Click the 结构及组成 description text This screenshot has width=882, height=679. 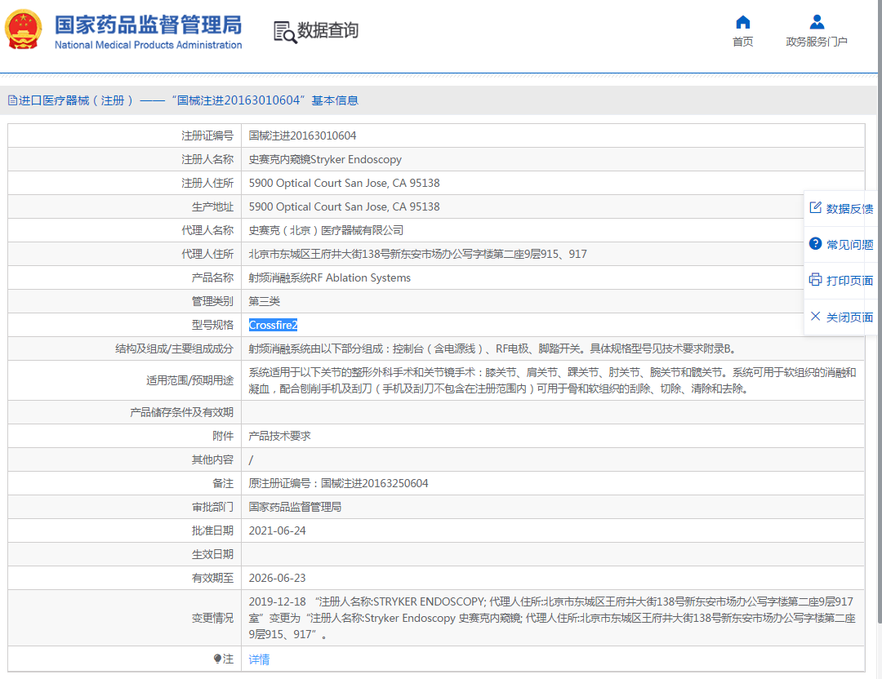(x=492, y=348)
